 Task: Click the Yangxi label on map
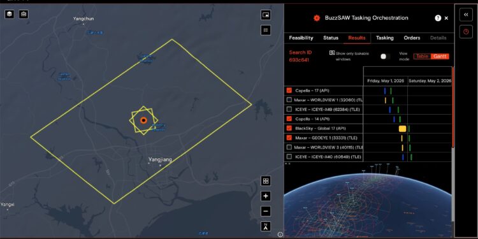point(7,204)
